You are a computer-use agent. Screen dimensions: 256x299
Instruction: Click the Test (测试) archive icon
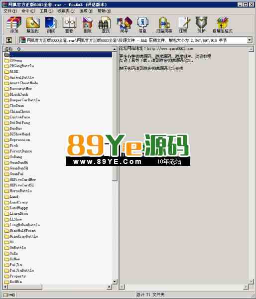51,24
